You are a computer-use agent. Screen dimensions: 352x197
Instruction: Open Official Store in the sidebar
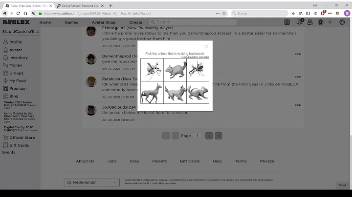pos(19,138)
